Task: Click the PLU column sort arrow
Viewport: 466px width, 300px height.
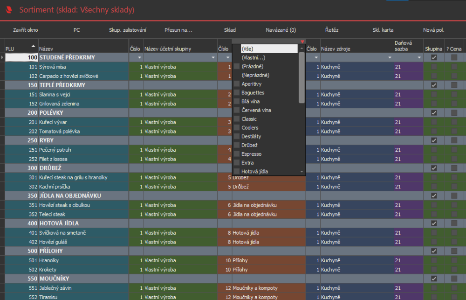Action: (x=33, y=46)
